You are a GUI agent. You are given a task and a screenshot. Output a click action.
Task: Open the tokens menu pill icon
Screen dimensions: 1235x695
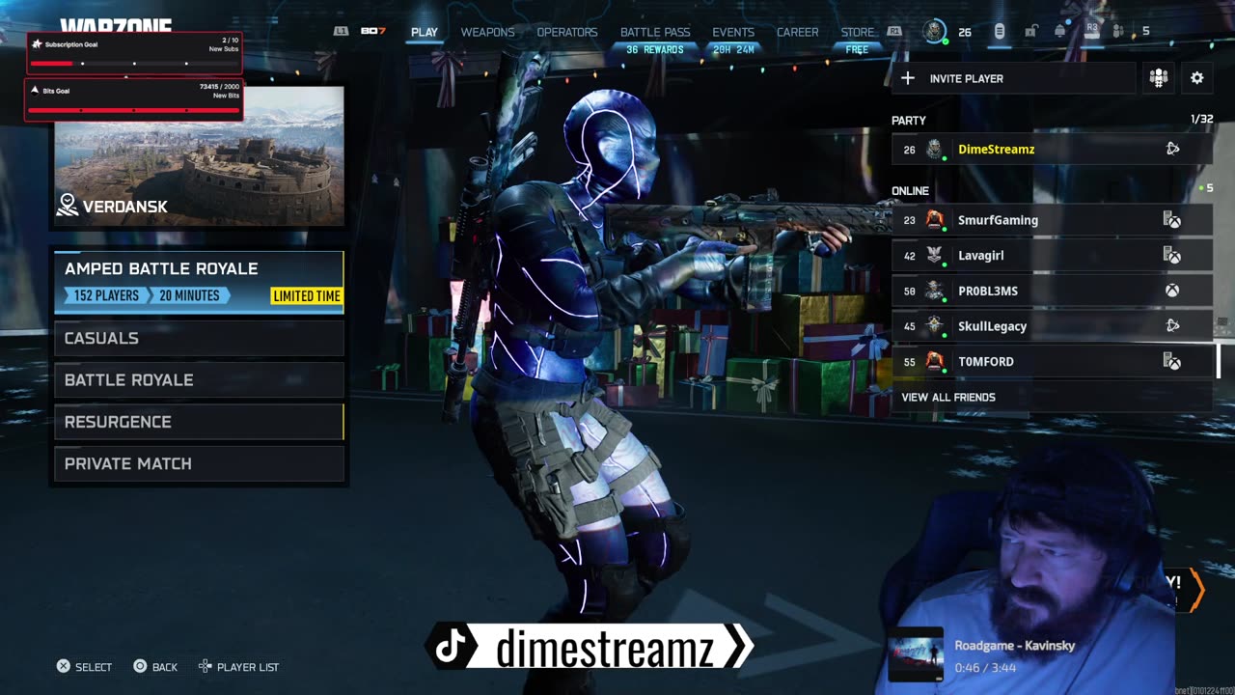(1000, 32)
